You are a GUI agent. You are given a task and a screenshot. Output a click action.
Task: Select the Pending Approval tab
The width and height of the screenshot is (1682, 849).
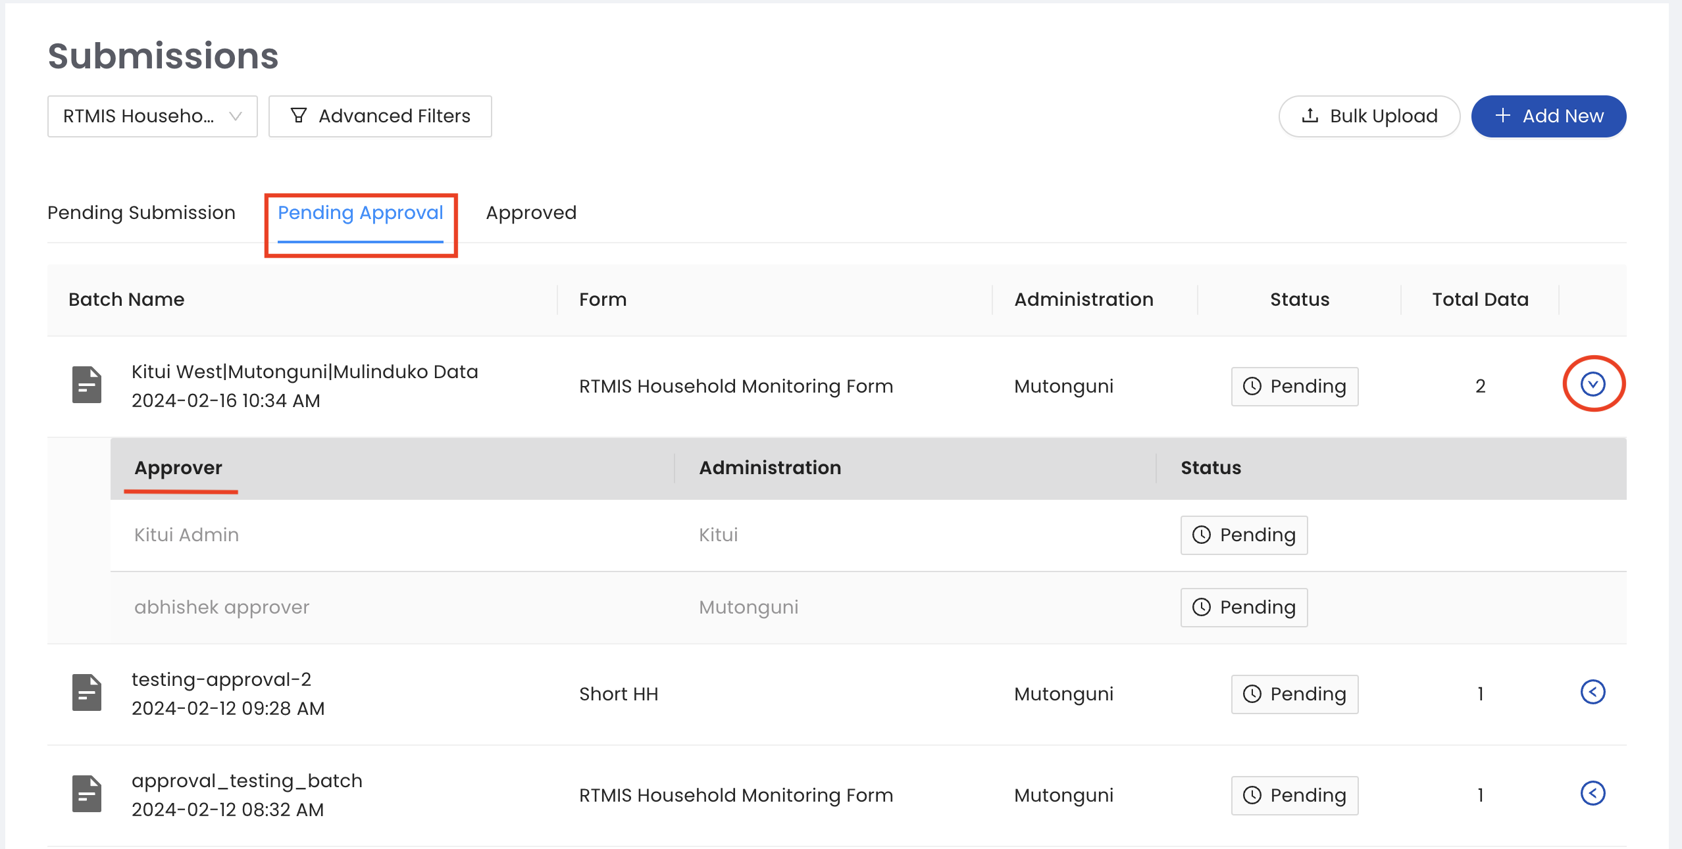360,212
